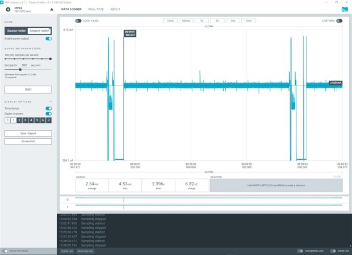
Task: Open the Save / Export dialog
Action: pos(28,133)
